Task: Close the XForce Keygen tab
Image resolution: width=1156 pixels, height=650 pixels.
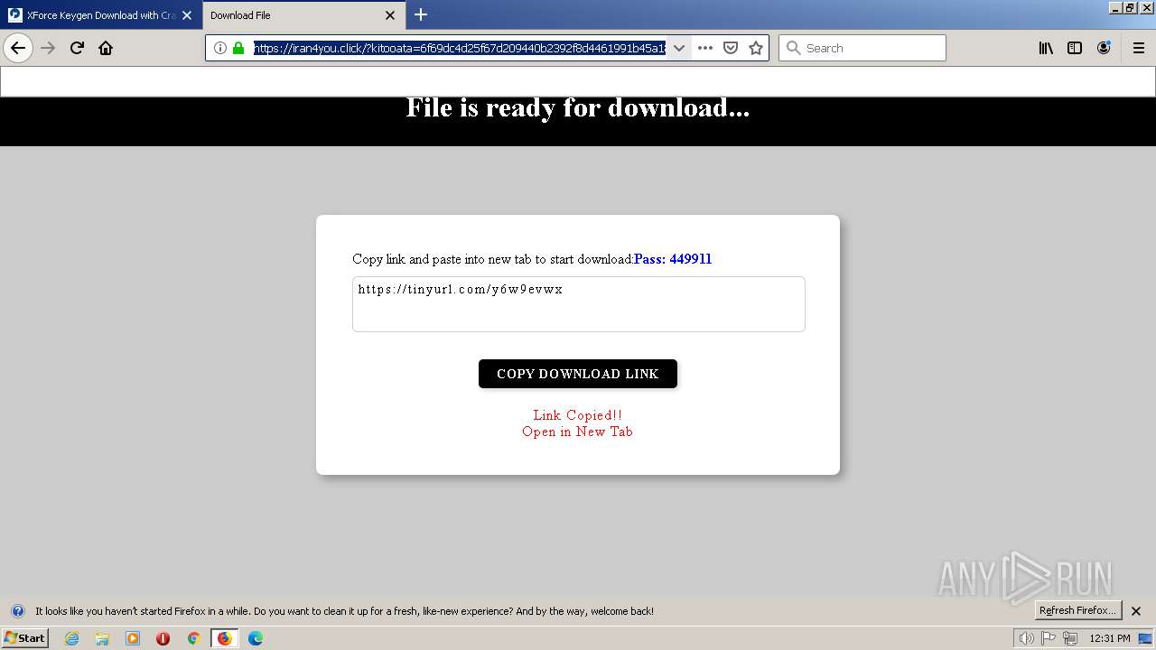Action: [x=187, y=15]
